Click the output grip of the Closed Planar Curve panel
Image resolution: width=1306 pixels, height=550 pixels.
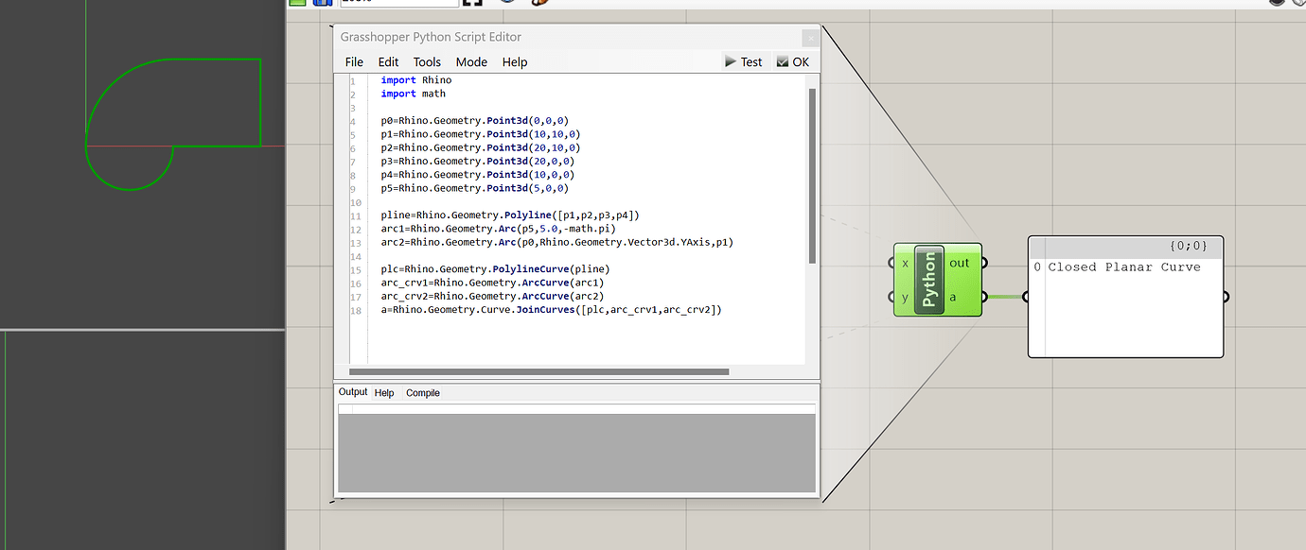(1226, 297)
